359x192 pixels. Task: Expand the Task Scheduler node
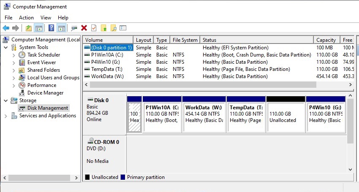pos(14,55)
